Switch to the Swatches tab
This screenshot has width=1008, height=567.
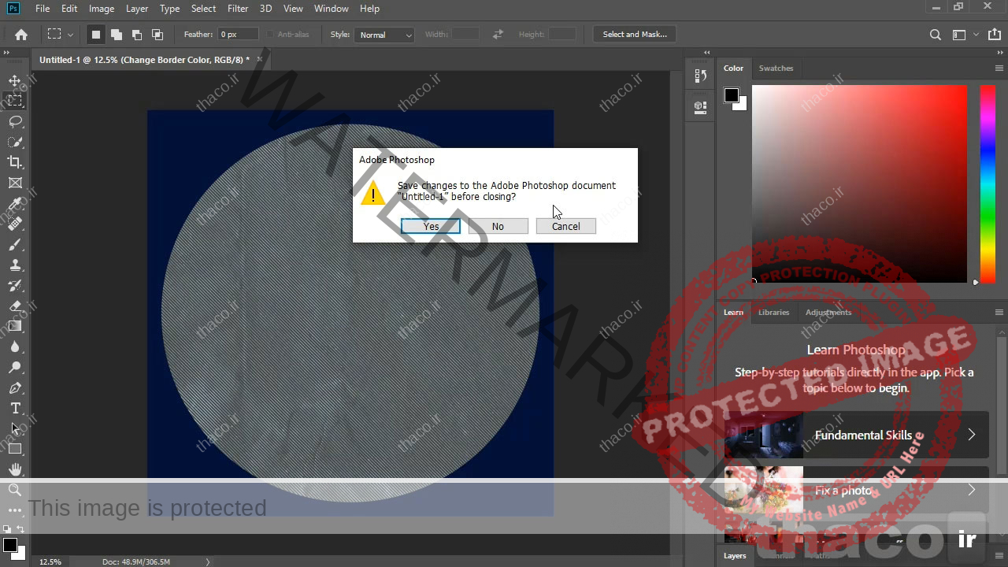[776, 69]
